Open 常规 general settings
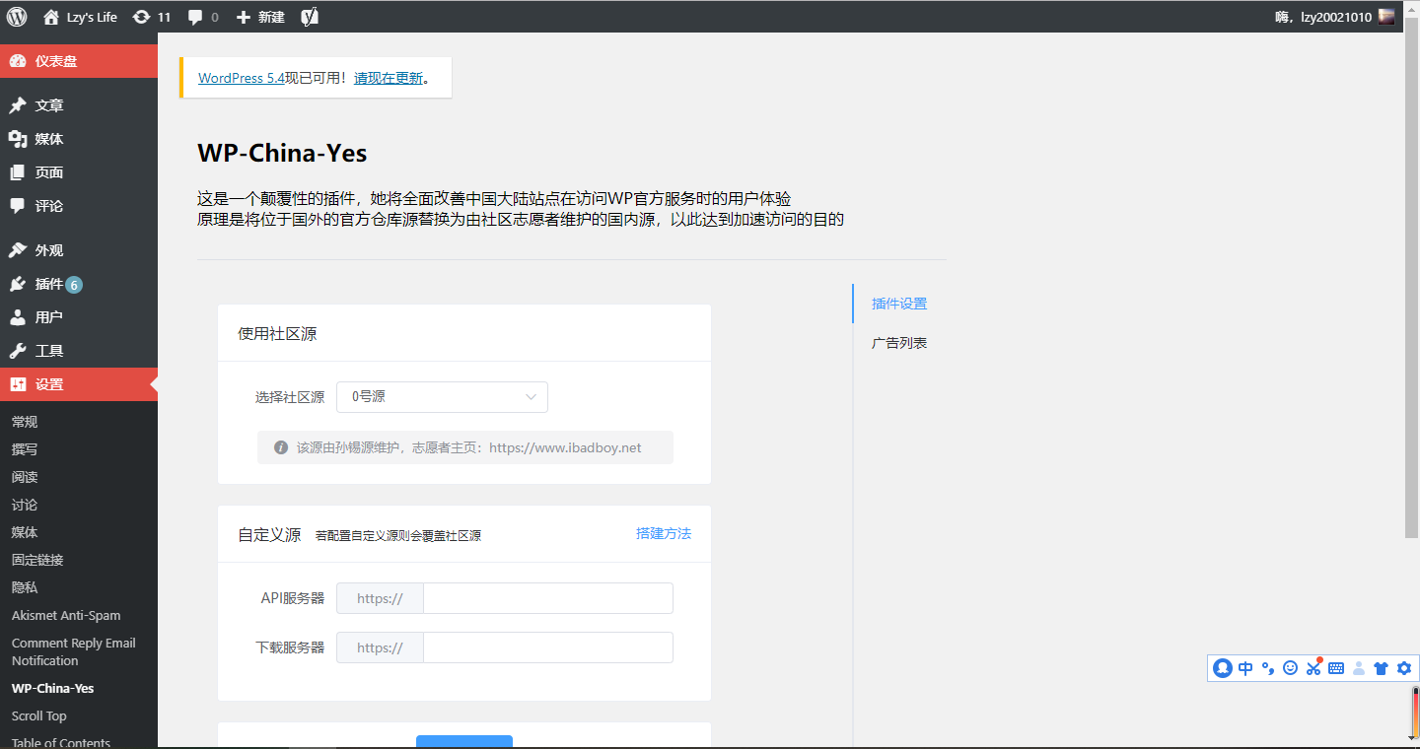Image resolution: width=1420 pixels, height=749 pixels. (x=25, y=422)
